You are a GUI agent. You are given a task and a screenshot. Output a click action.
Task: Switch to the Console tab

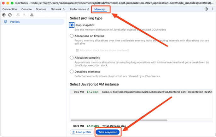(26, 9)
